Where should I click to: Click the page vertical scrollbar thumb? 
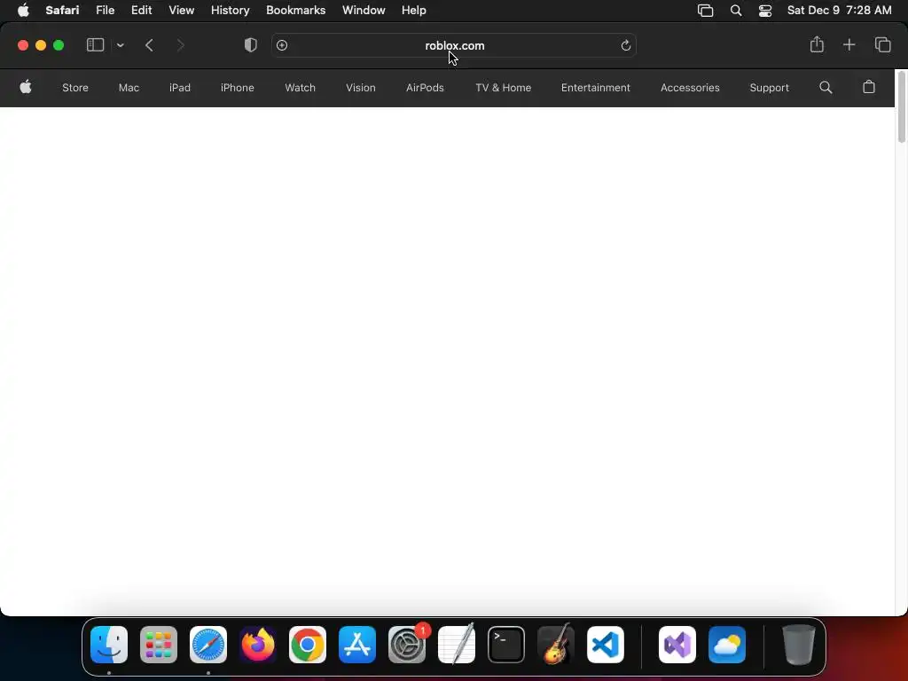coord(901,107)
